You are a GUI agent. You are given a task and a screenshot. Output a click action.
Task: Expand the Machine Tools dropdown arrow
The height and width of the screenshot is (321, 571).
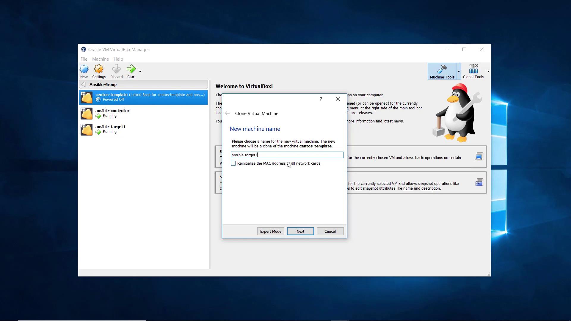coord(459,71)
